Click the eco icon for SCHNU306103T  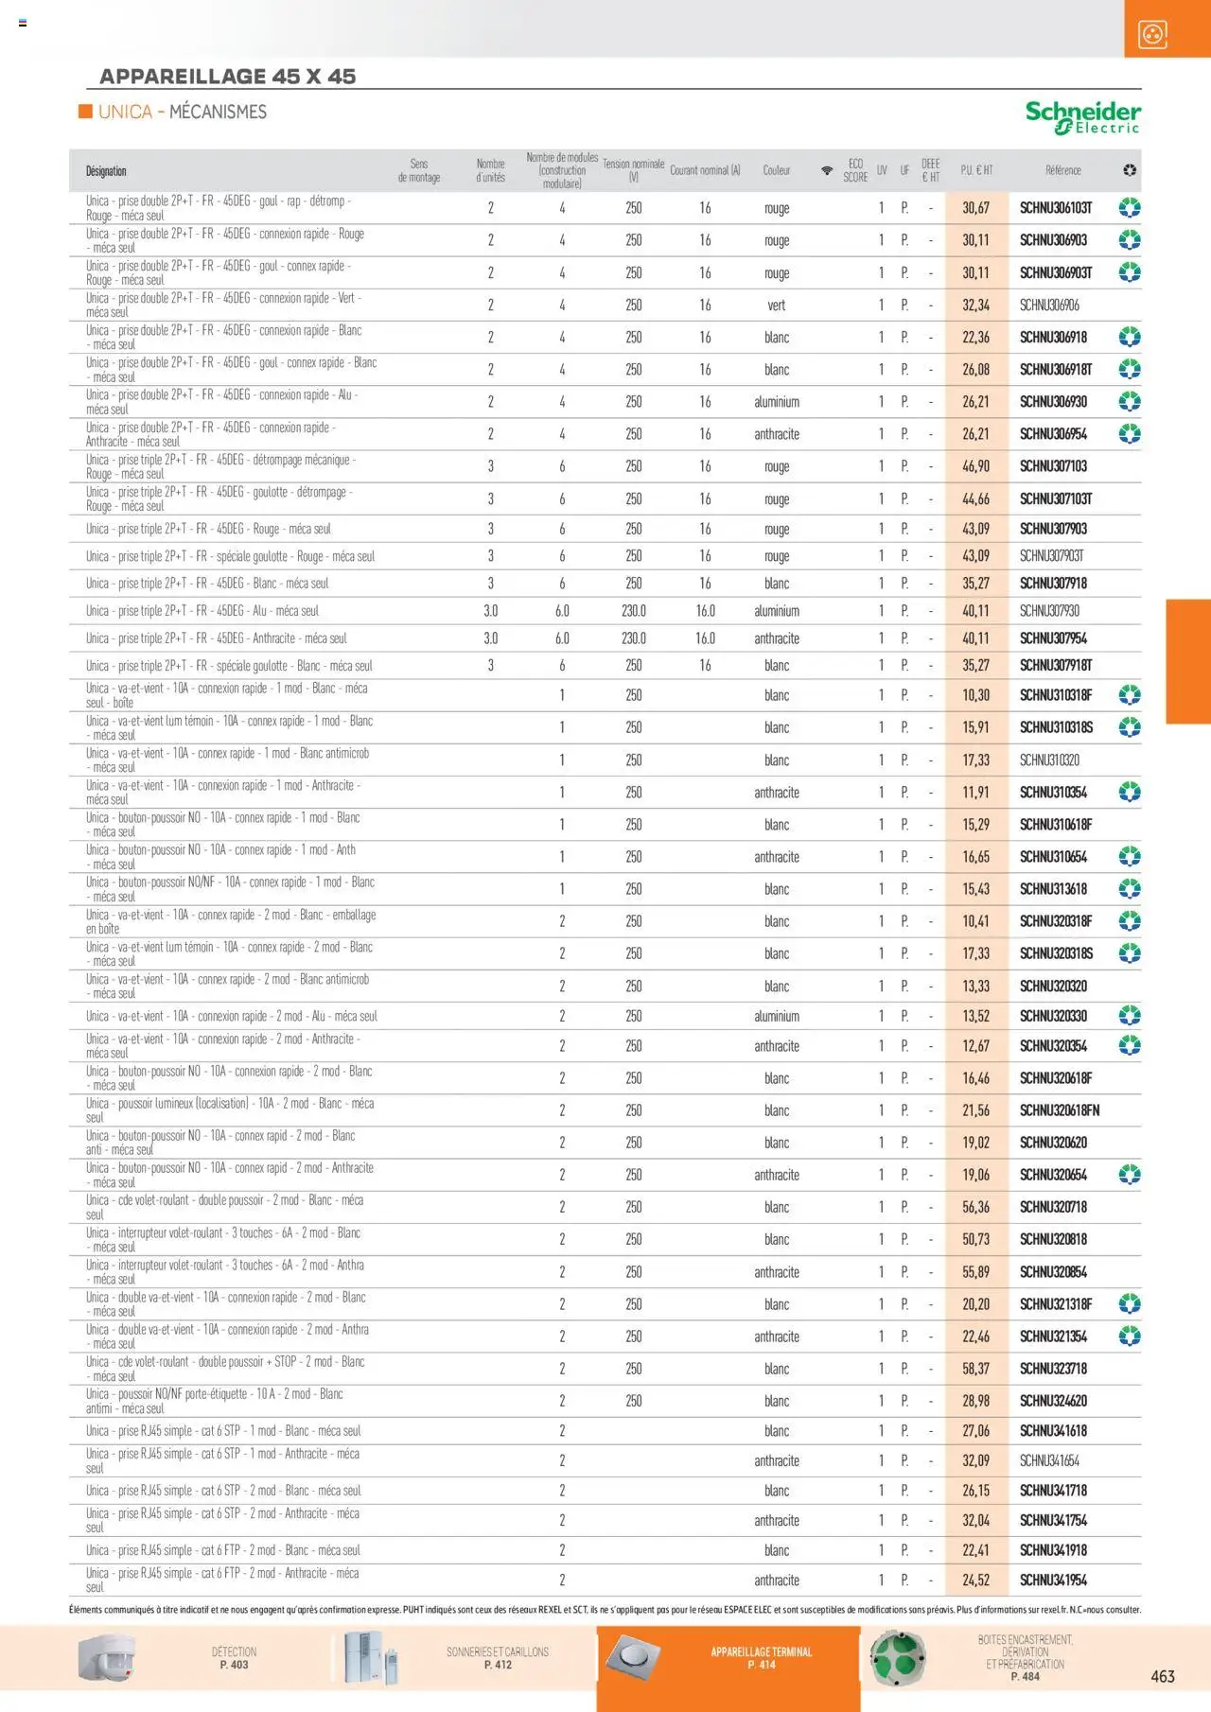[x=1130, y=208]
